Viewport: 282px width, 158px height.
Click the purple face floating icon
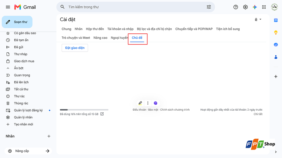(155, 103)
